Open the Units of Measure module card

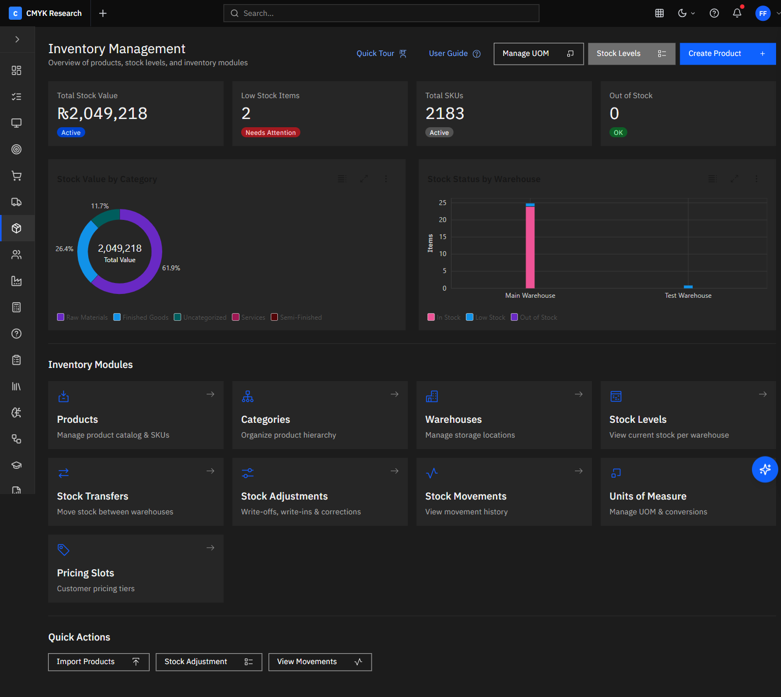(688, 492)
